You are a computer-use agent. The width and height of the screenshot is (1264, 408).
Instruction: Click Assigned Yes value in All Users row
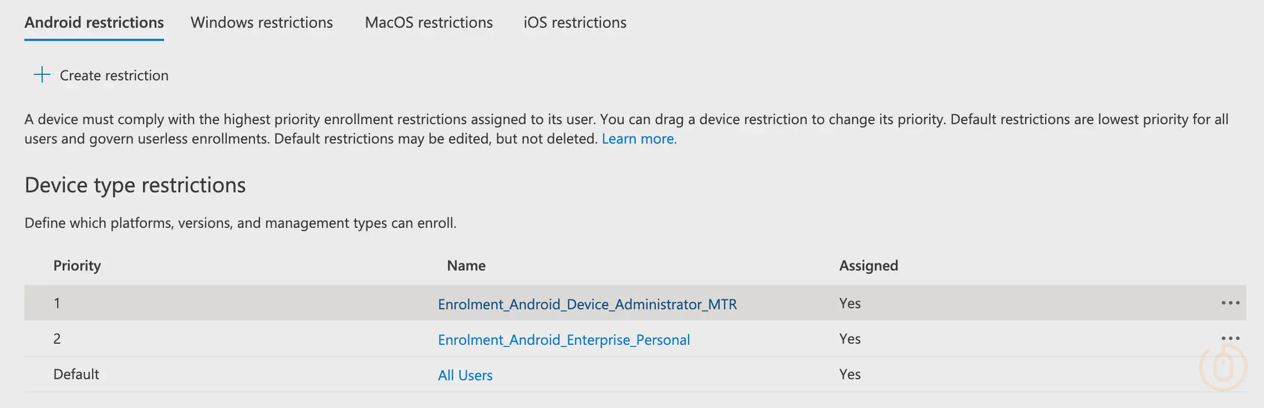pos(850,374)
